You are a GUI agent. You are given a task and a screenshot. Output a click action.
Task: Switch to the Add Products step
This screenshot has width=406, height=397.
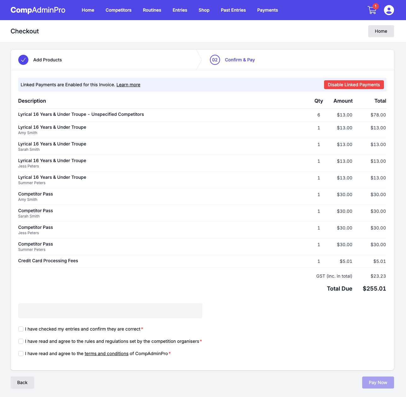[x=48, y=60]
